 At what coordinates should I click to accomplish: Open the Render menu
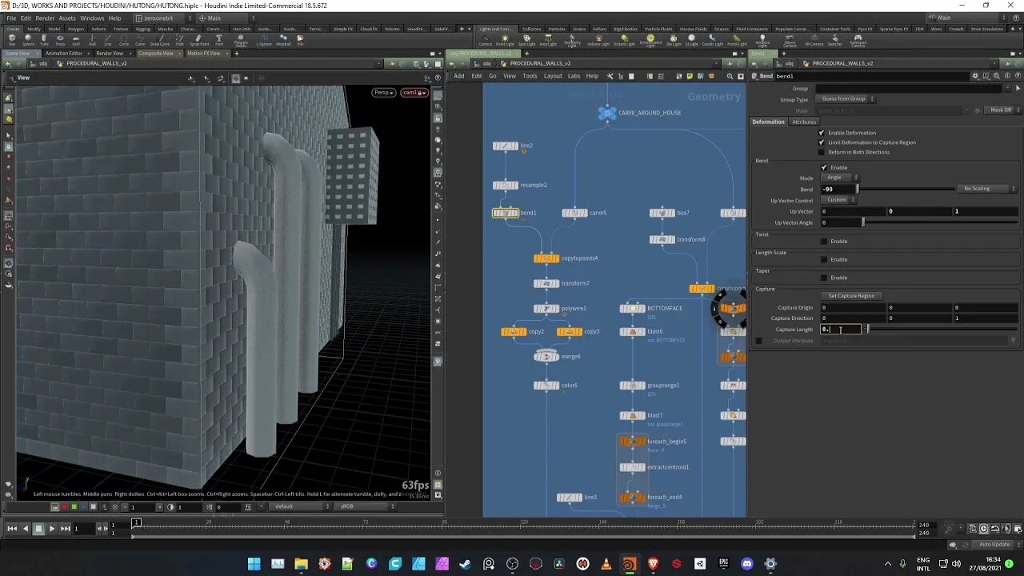click(x=45, y=18)
